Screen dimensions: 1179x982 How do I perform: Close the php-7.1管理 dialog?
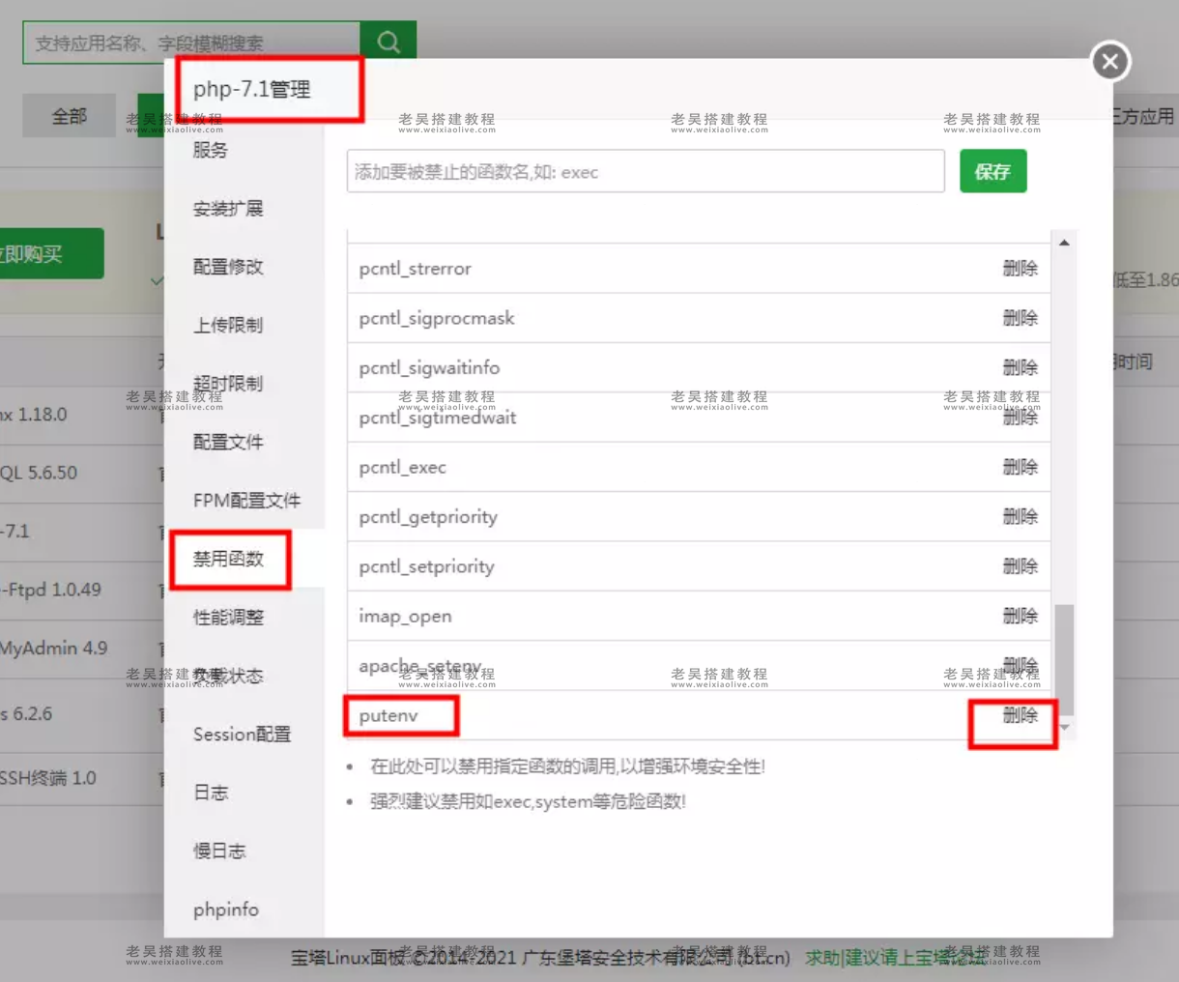(x=1109, y=61)
